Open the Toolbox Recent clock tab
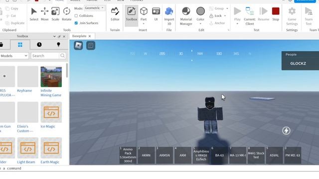Image resolution: width=319 pixels, height=179 pixels. [39, 45]
